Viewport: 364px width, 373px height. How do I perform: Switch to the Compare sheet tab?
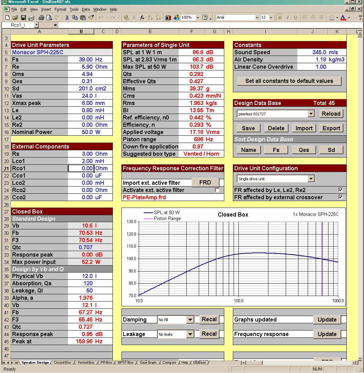169,363
